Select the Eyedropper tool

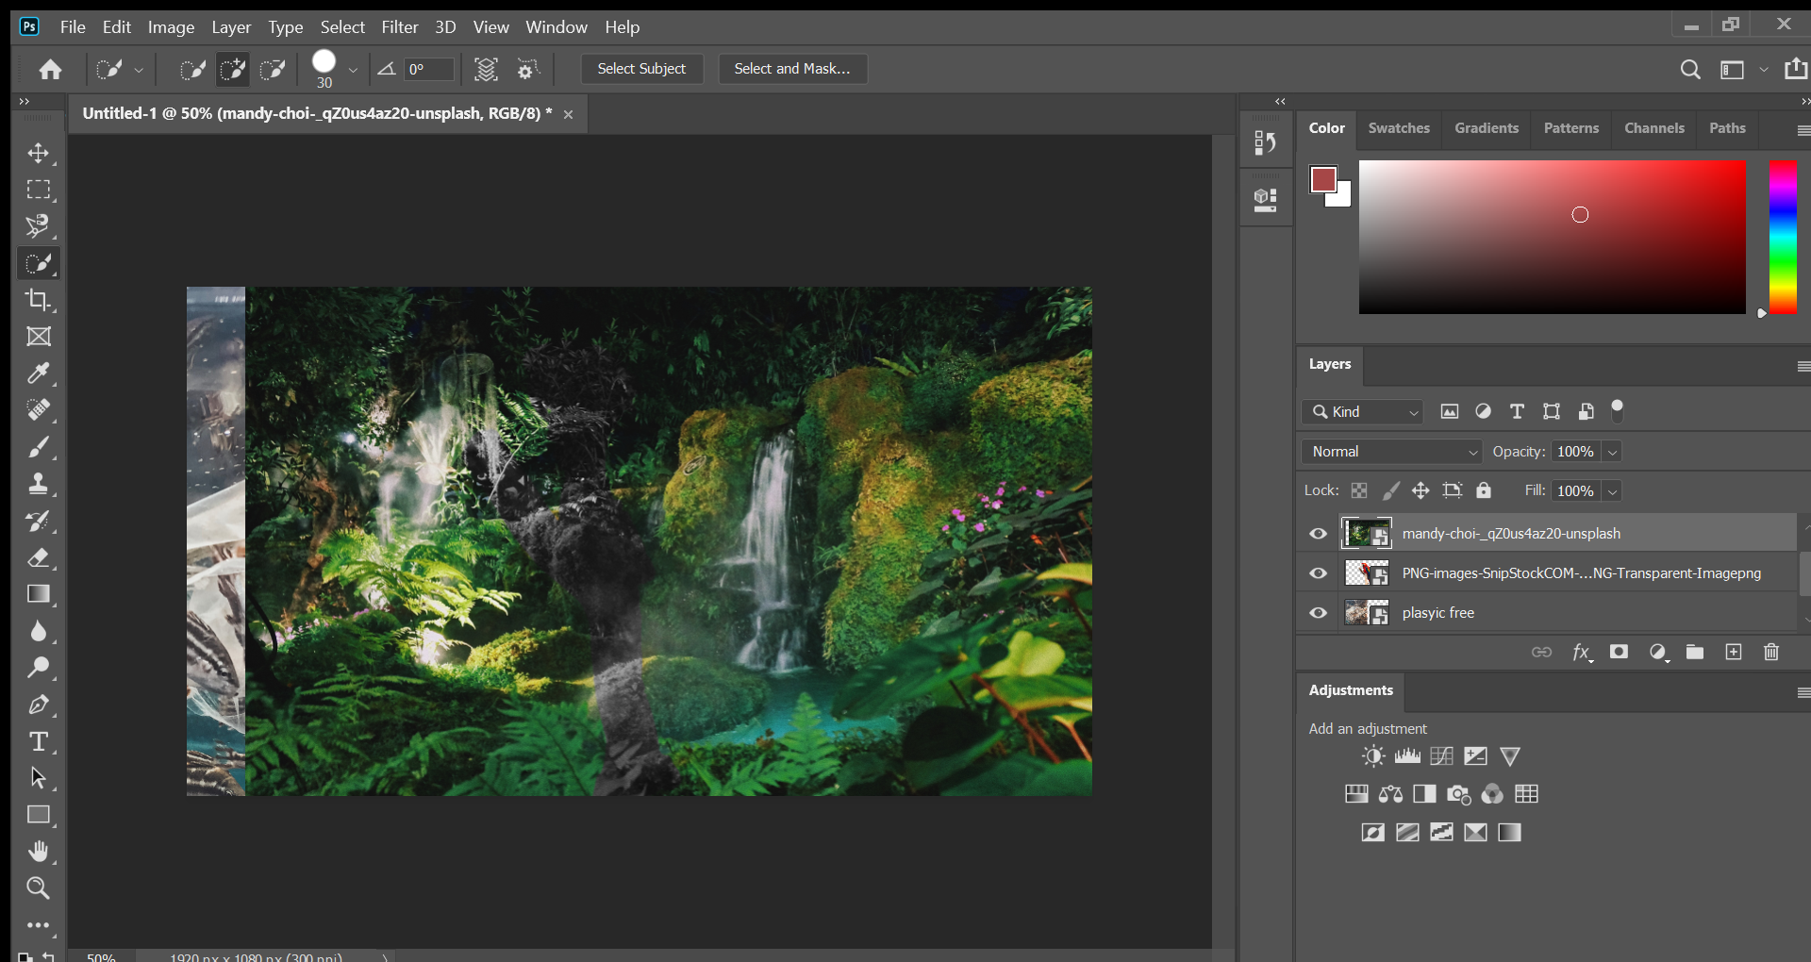point(38,373)
